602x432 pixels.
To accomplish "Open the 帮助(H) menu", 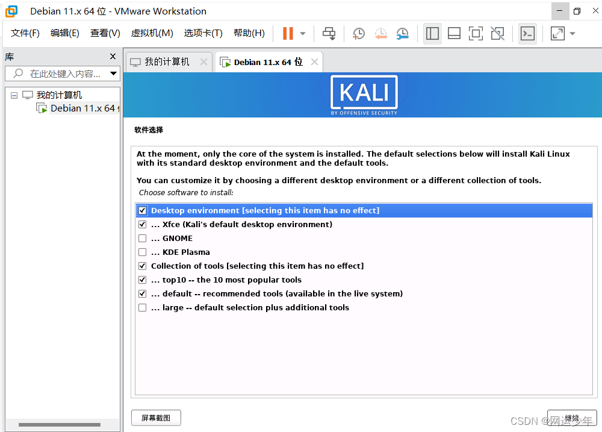I will 249,33.
